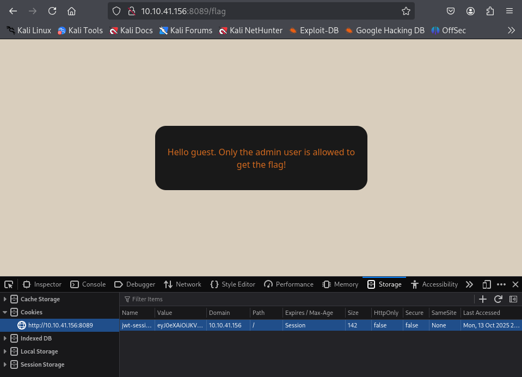
Task: Open Kali Docs bookmark
Action: coord(131,31)
